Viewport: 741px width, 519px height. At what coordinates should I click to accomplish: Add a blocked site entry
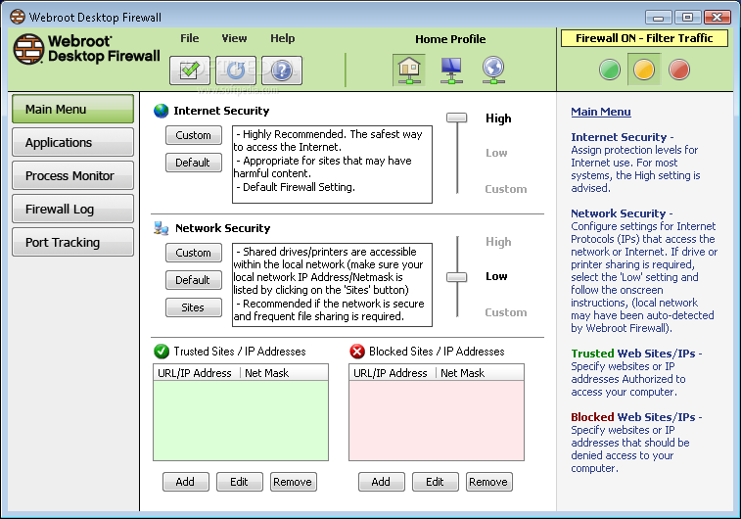click(x=382, y=482)
